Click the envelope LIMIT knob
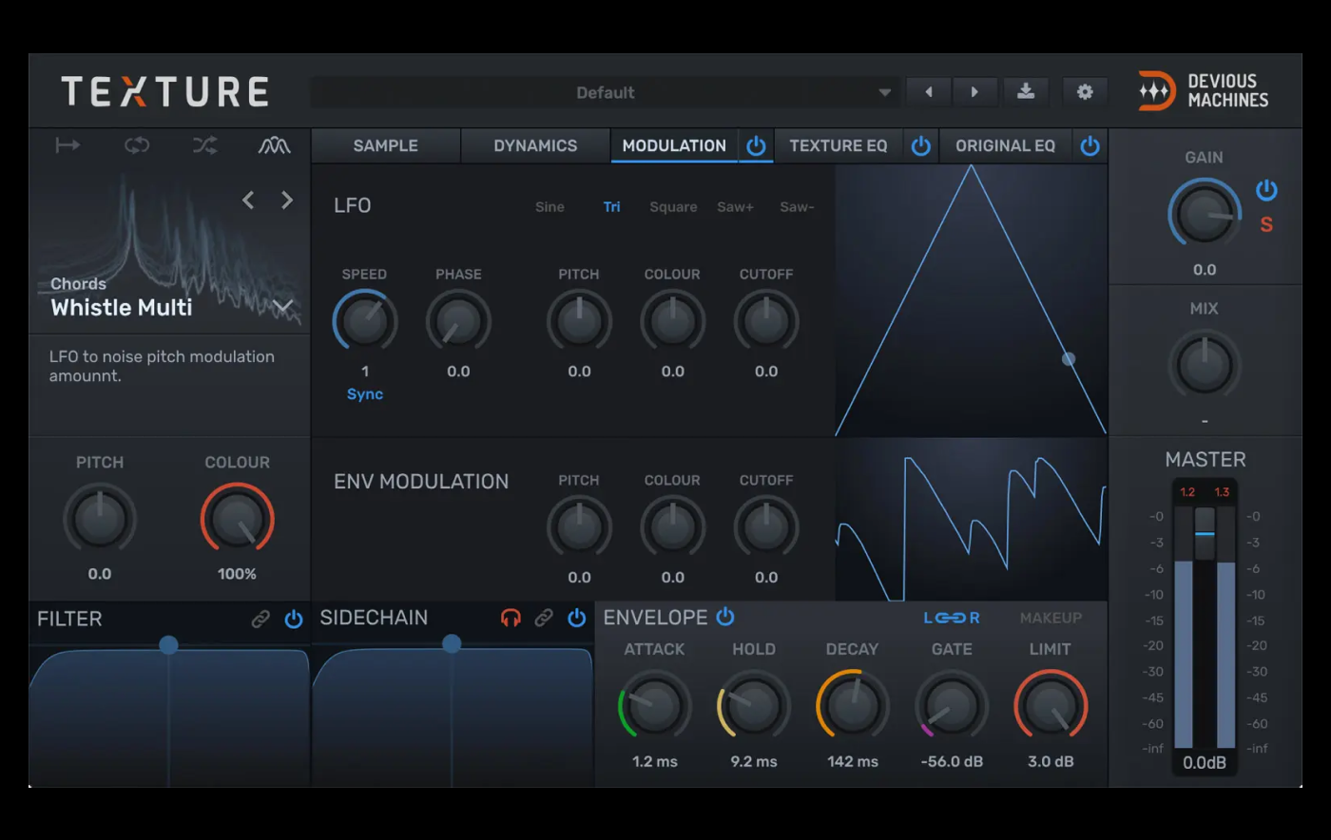This screenshot has height=840, width=1331. click(x=1051, y=705)
